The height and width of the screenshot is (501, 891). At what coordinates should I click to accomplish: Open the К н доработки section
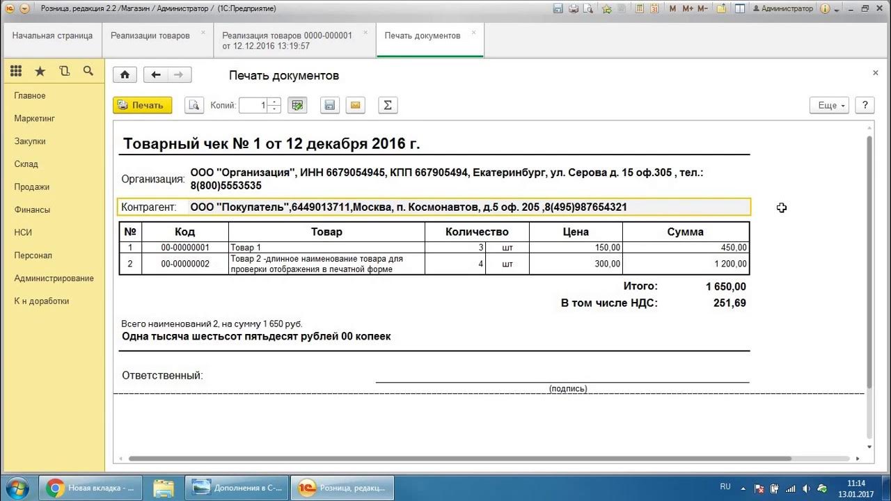coord(42,301)
